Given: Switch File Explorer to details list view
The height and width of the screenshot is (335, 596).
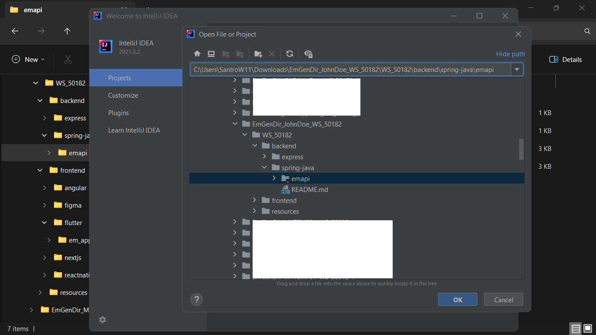Looking at the screenshot, I should (576, 328).
